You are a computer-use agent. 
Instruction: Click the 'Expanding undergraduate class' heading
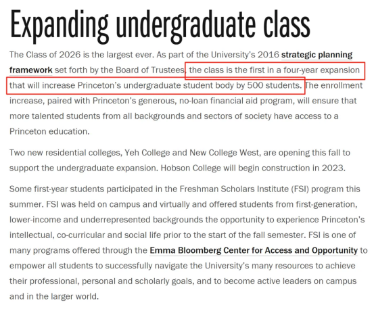pyautogui.click(x=160, y=26)
